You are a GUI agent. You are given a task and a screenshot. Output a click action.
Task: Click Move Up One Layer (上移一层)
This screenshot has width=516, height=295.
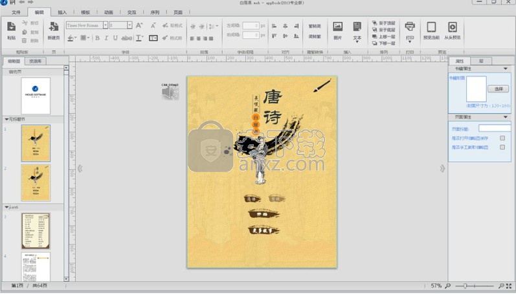pyautogui.click(x=384, y=36)
